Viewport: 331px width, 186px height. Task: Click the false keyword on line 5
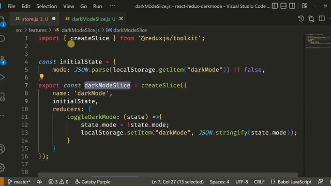pos(253,70)
